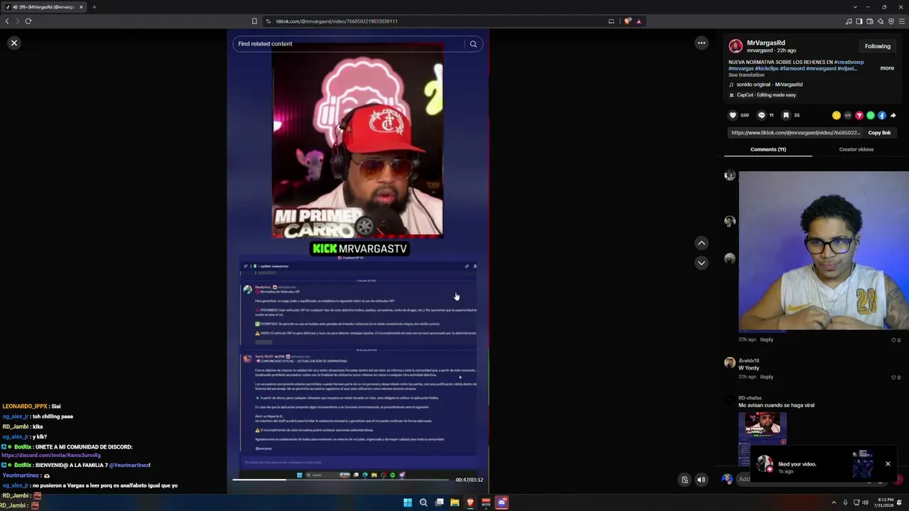Open File Explorer from taskbar
The image size is (909, 511).
pyautogui.click(x=454, y=503)
